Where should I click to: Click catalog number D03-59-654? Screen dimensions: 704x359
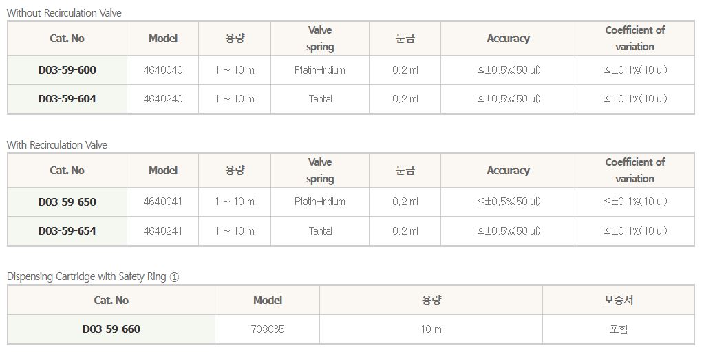tap(67, 231)
